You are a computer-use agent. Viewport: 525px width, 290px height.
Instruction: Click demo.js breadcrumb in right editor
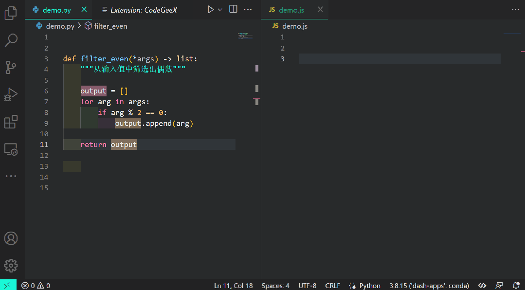tap(295, 26)
